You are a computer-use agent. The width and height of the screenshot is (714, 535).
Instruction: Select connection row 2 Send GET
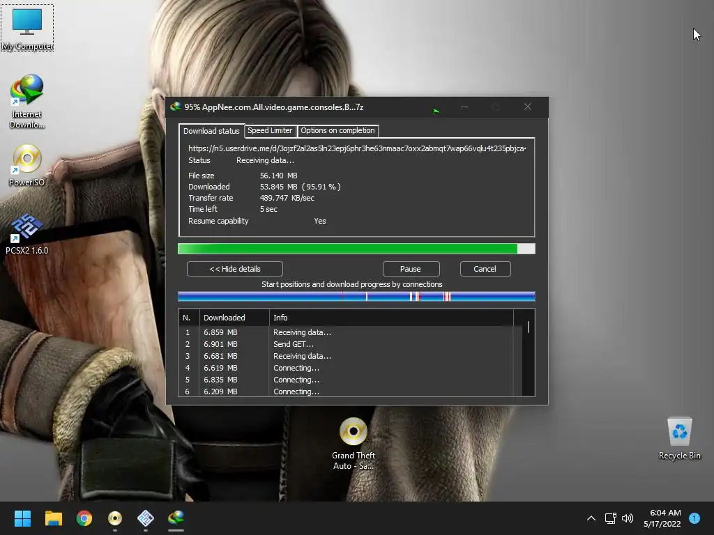pyautogui.click(x=346, y=344)
